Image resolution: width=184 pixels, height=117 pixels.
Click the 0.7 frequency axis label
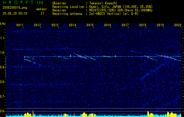2,97
